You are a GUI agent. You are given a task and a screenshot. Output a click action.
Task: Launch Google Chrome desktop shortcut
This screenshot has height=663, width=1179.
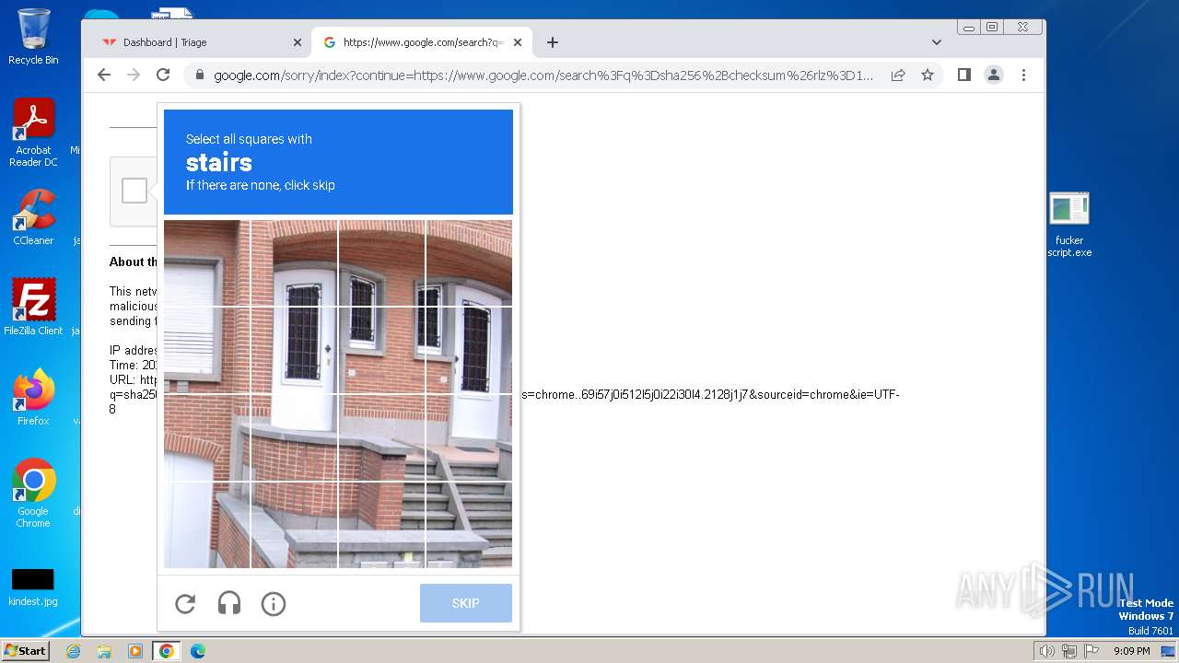coord(33,494)
